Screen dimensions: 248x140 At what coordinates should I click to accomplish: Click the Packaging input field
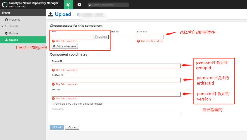click(116, 114)
